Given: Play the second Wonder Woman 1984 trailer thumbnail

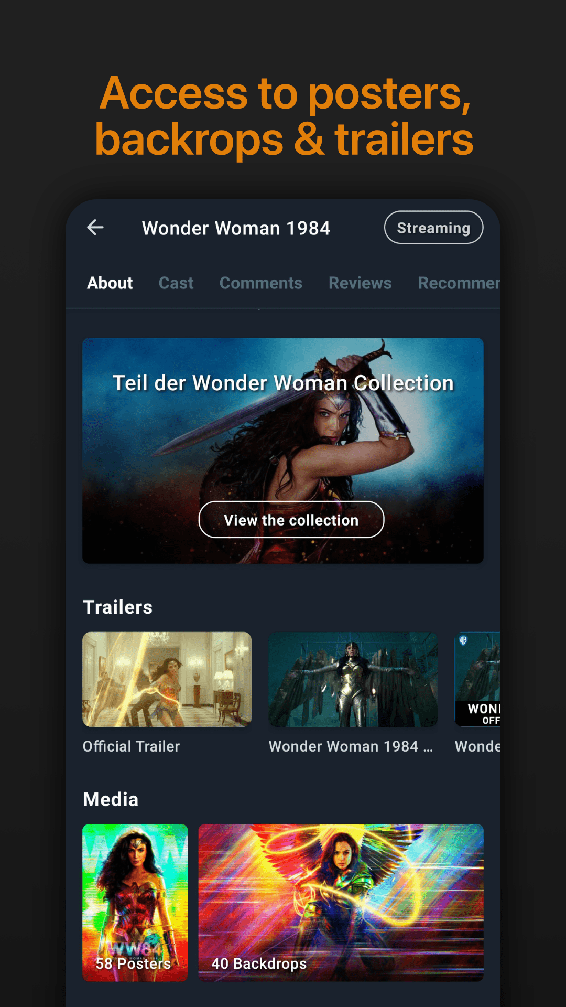Looking at the screenshot, I should (x=353, y=679).
